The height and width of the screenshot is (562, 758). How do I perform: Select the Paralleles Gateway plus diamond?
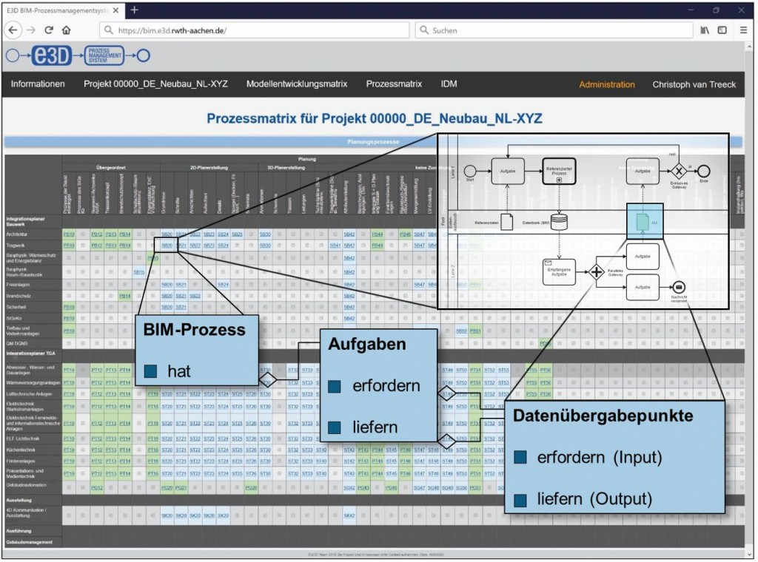coord(597,271)
